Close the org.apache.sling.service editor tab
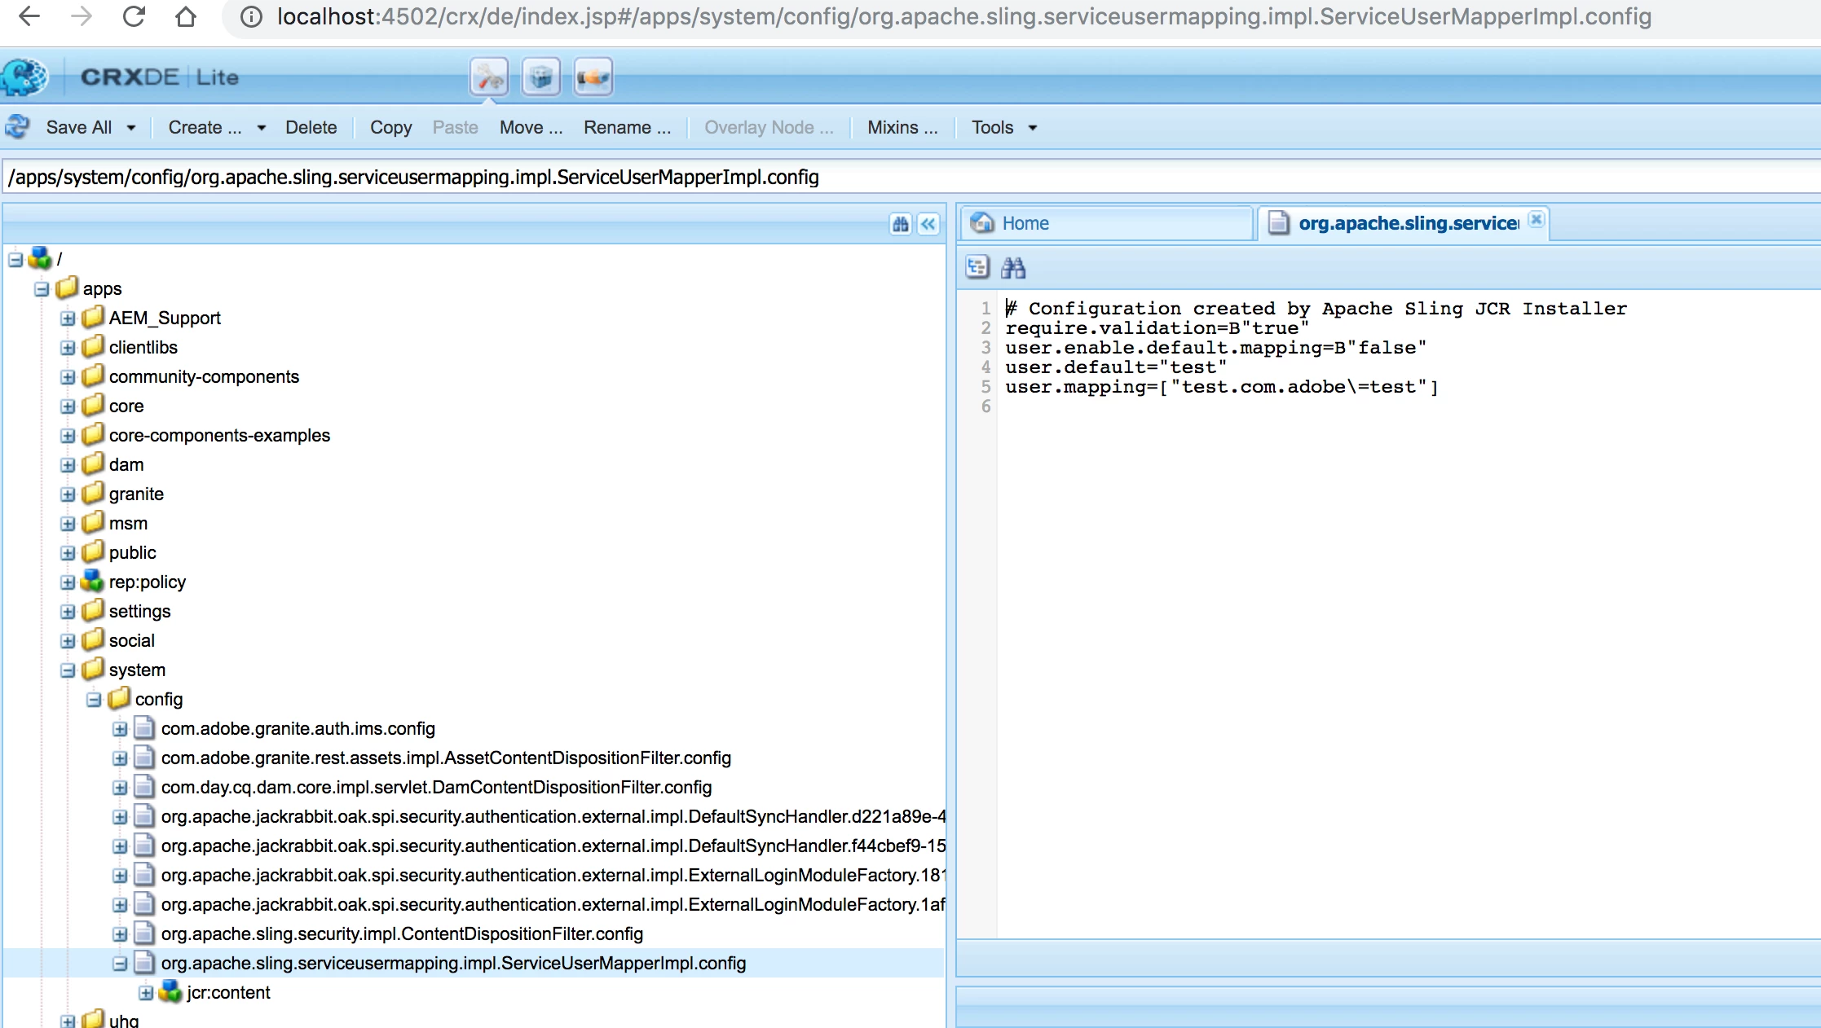This screenshot has width=1821, height=1028. [1537, 220]
